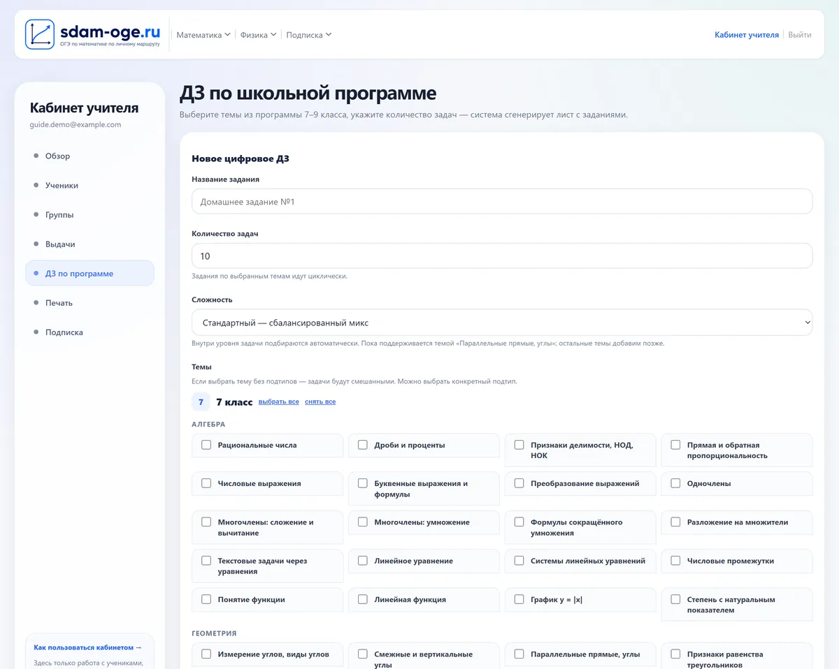Image resolution: width=839 pixels, height=669 pixels.
Task: Click the ДЗ по школьной программе heading
Action: coord(308,94)
